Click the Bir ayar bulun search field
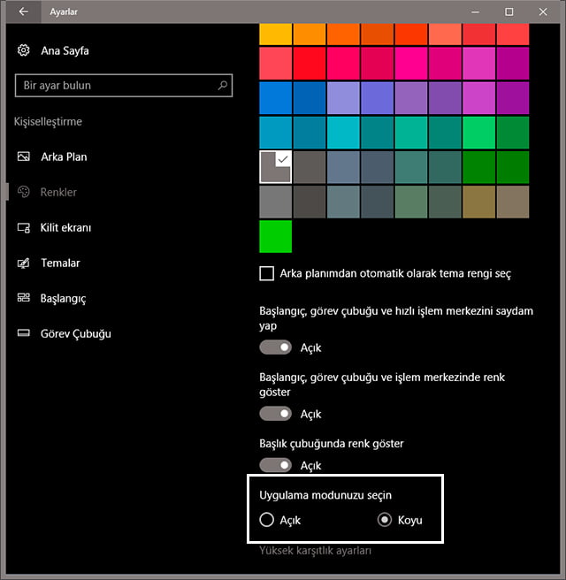Viewport: 566px width, 580px height. click(x=115, y=86)
